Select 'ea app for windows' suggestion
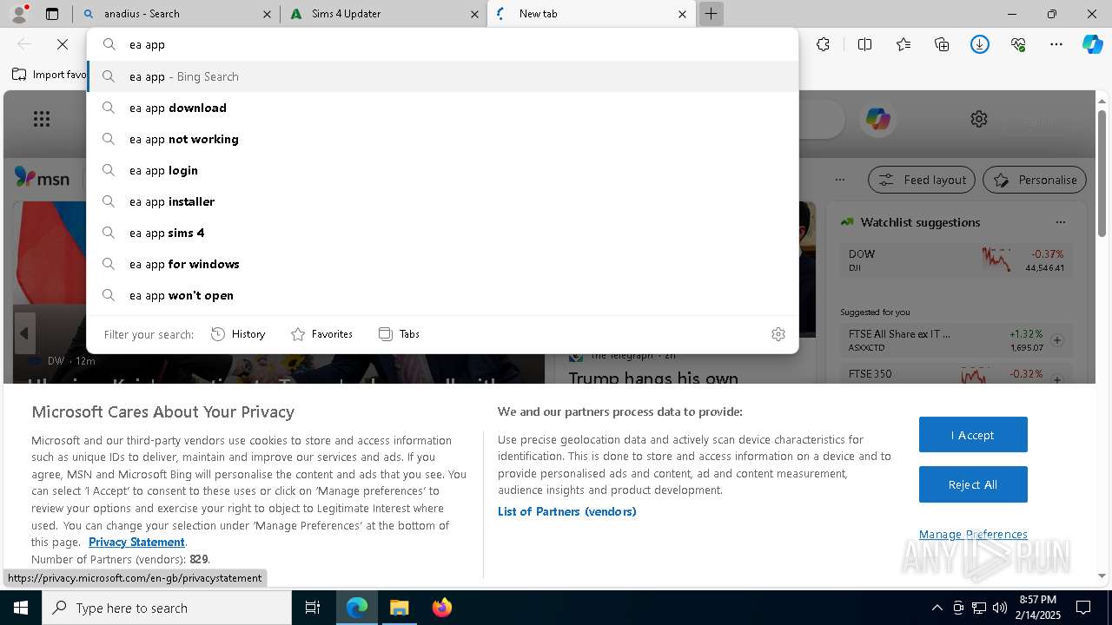 (442, 264)
